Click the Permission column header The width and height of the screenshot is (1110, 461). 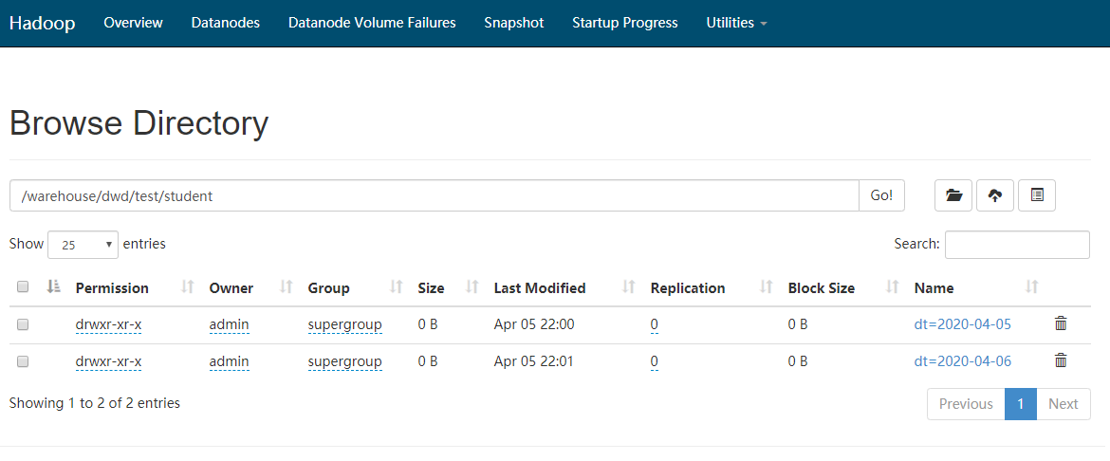[x=112, y=288]
